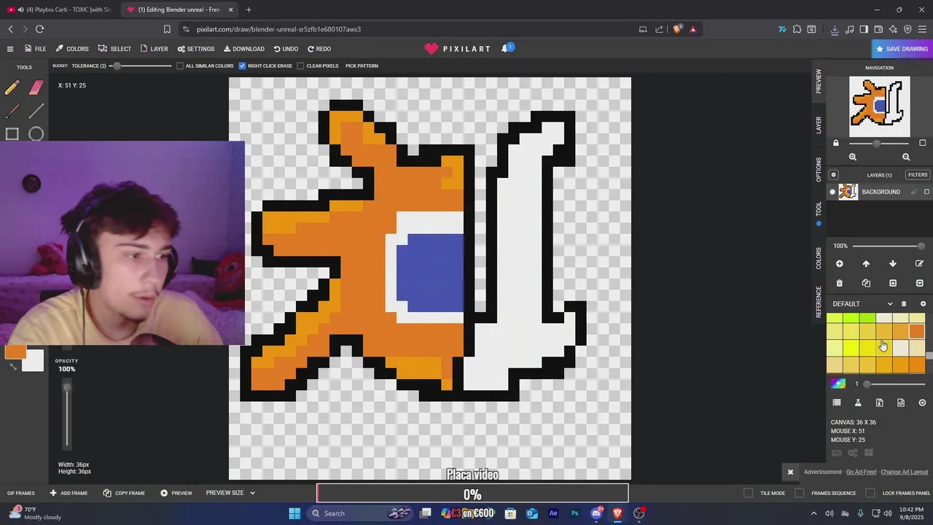
Task: Click layer settings icon beside Layers title
Action: (834, 175)
